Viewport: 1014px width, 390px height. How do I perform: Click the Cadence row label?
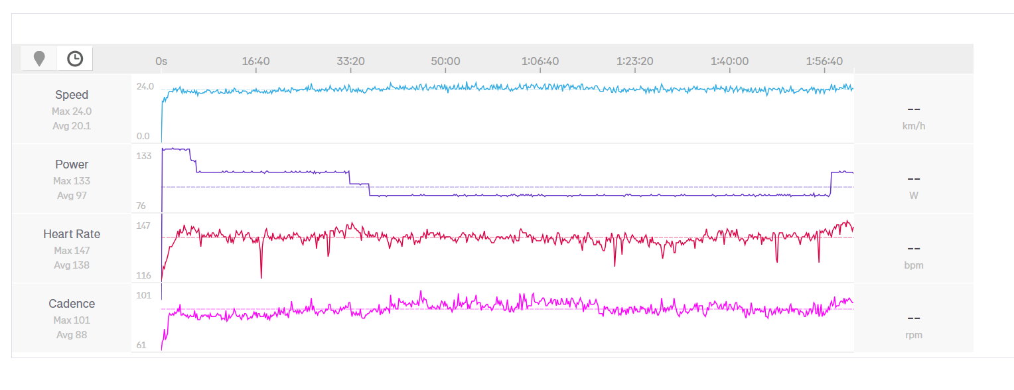[72, 304]
